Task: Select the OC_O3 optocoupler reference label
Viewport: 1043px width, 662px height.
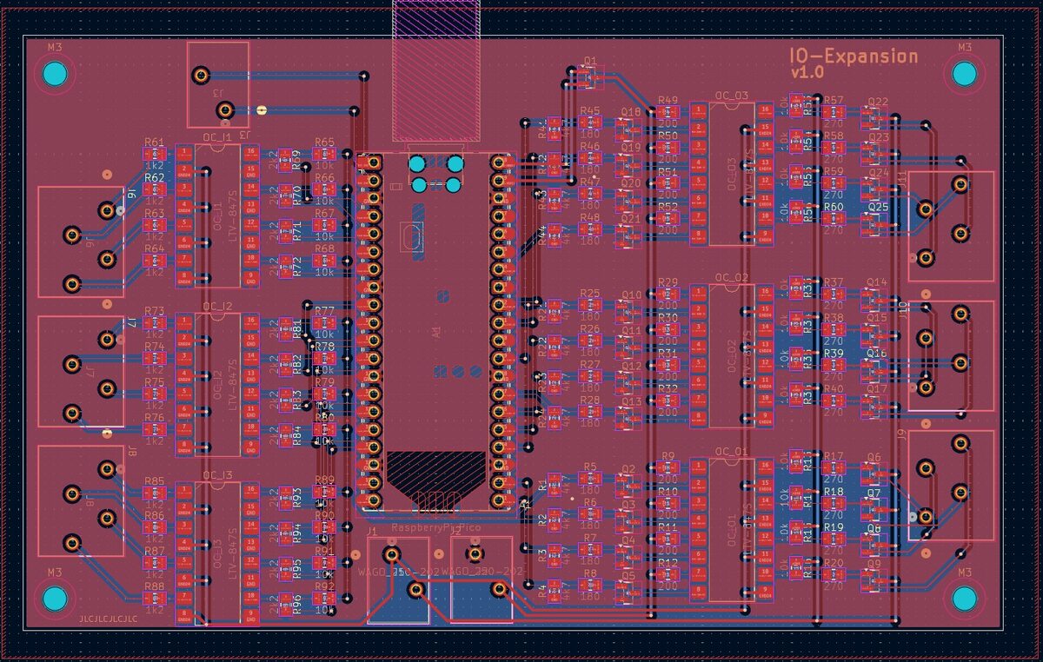Action: pos(730,96)
